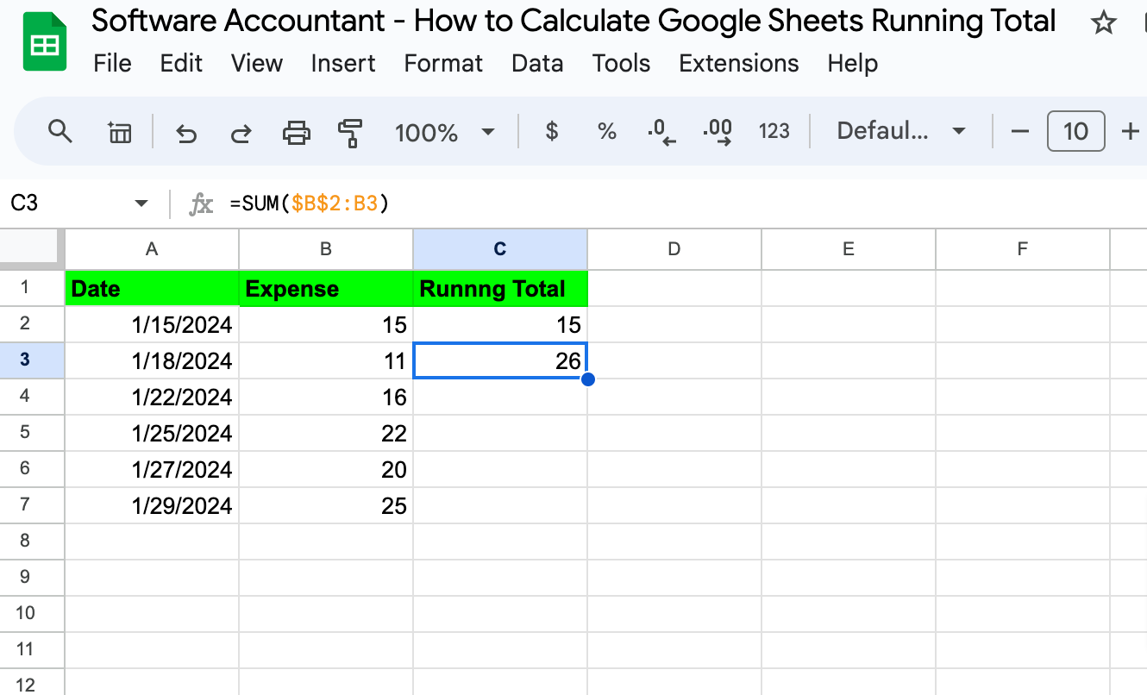Click the redo arrow icon

point(241,132)
